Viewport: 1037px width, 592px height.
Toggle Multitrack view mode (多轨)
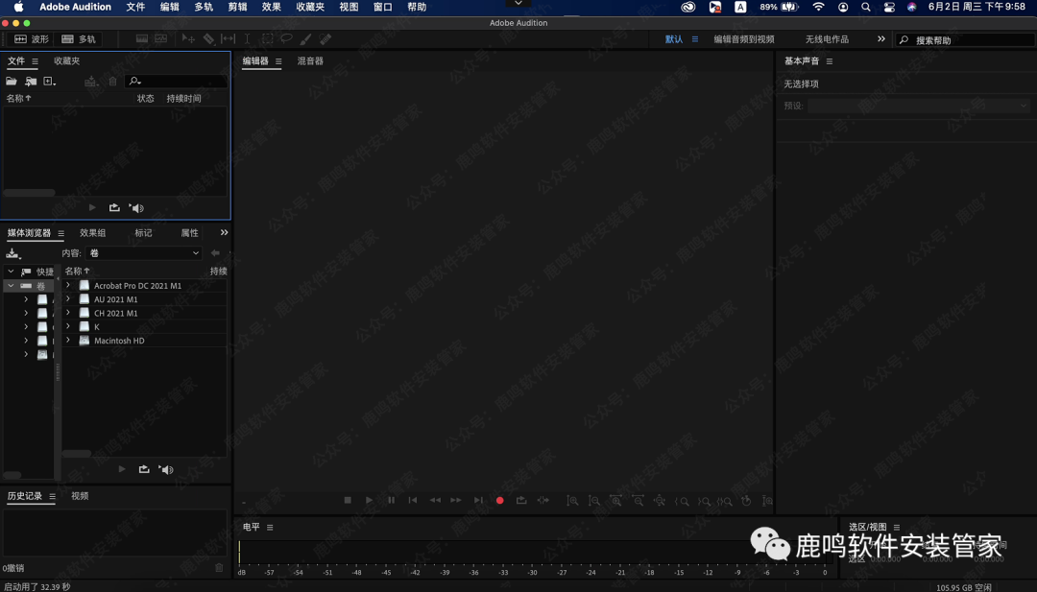(79, 39)
